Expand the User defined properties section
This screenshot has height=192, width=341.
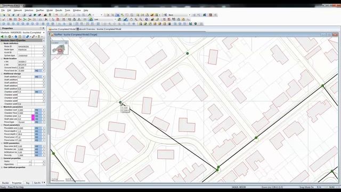point(2,167)
